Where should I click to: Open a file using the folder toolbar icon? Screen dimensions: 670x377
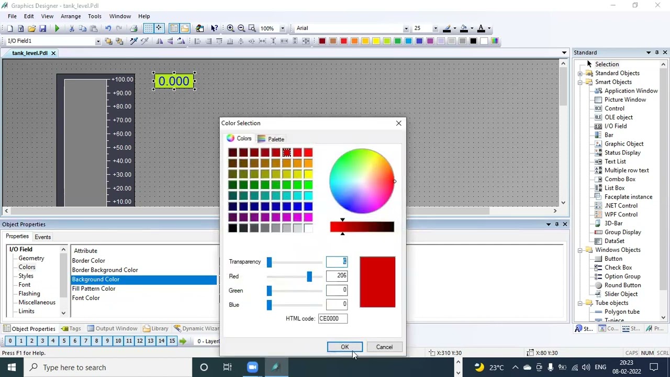click(x=32, y=28)
